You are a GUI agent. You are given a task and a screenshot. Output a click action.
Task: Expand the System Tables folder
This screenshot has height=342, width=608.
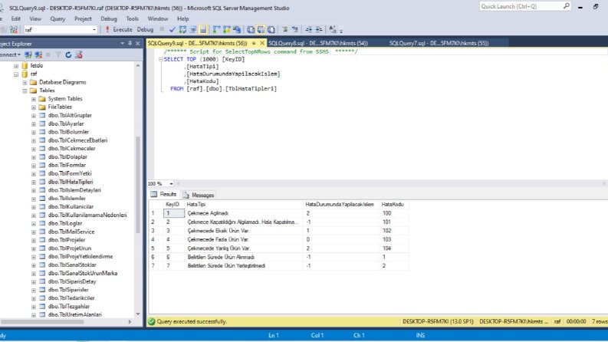(33, 99)
